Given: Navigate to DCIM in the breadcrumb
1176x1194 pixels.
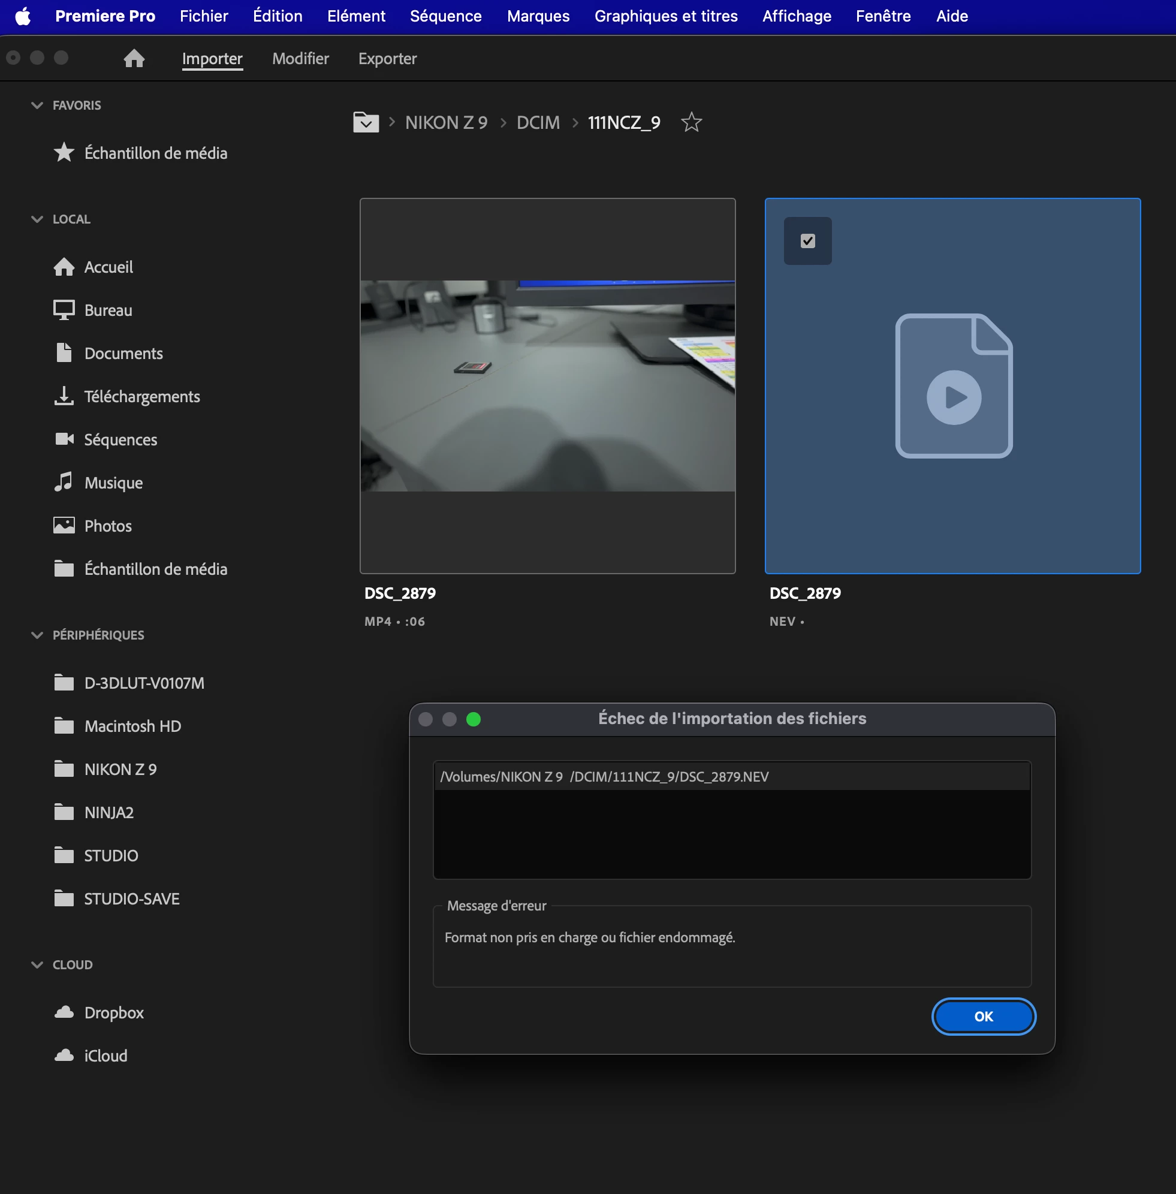Looking at the screenshot, I should [x=538, y=122].
